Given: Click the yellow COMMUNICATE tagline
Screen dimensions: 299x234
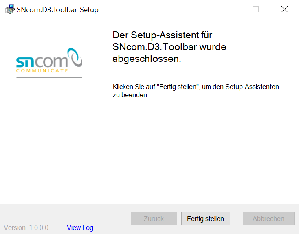Looking at the screenshot, I should click(x=42, y=71).
